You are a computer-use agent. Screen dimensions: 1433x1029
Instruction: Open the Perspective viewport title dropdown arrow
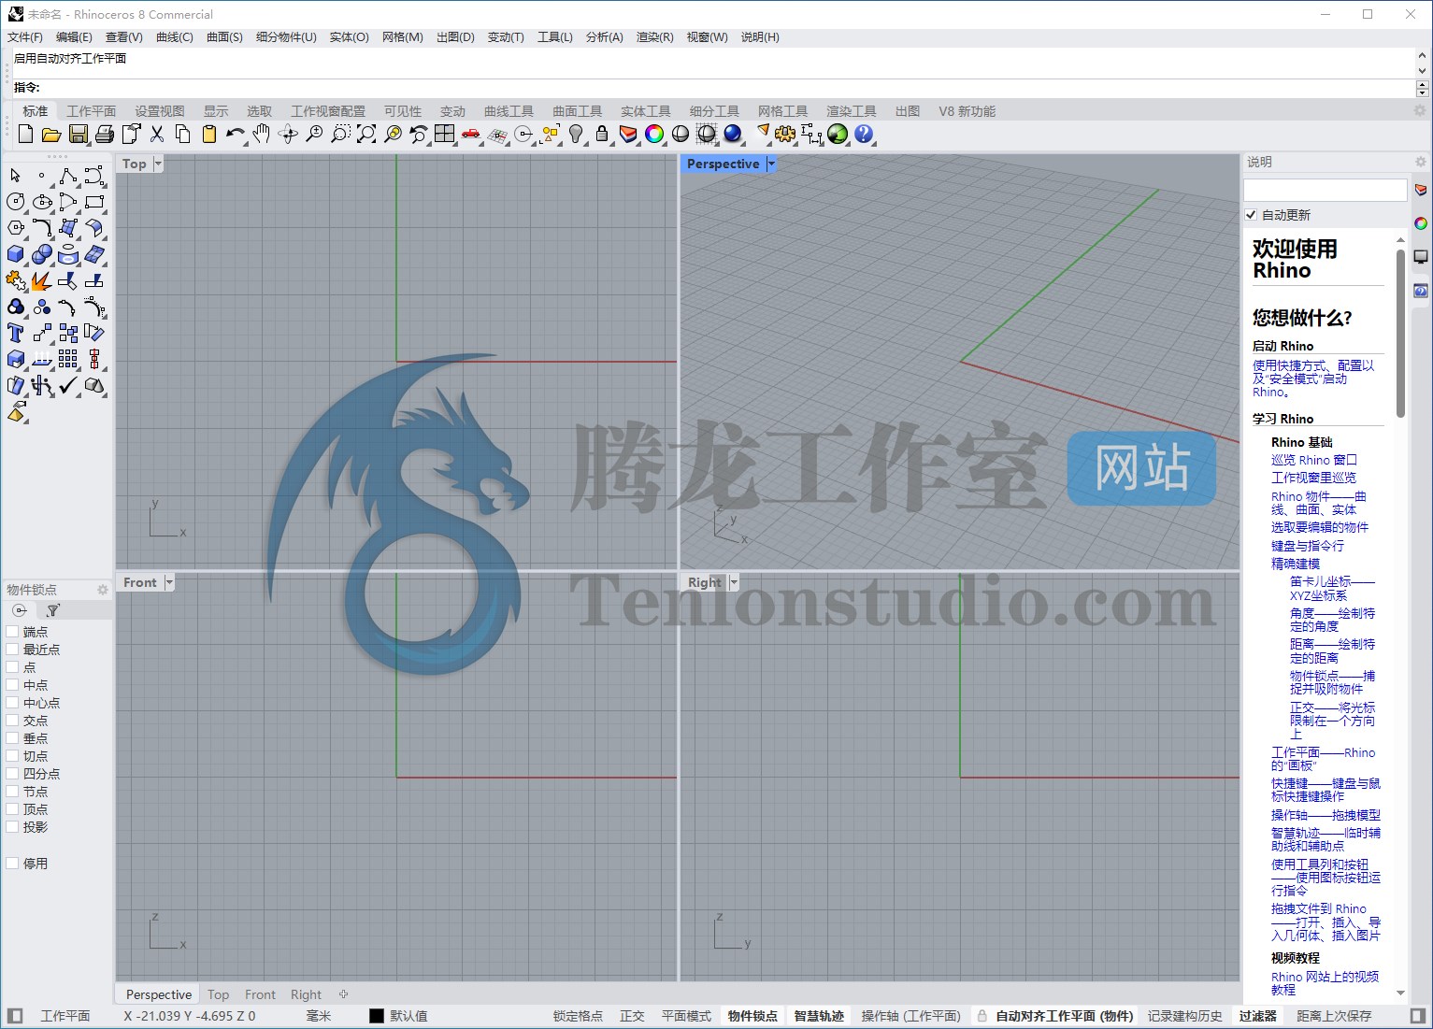point(771,164)
